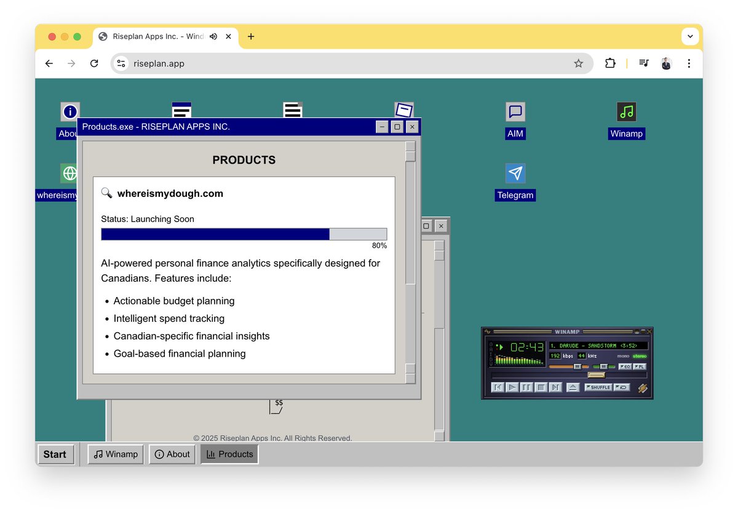
Task: Mute the Riseplan Apps tab audio
Action: (213, 36)
